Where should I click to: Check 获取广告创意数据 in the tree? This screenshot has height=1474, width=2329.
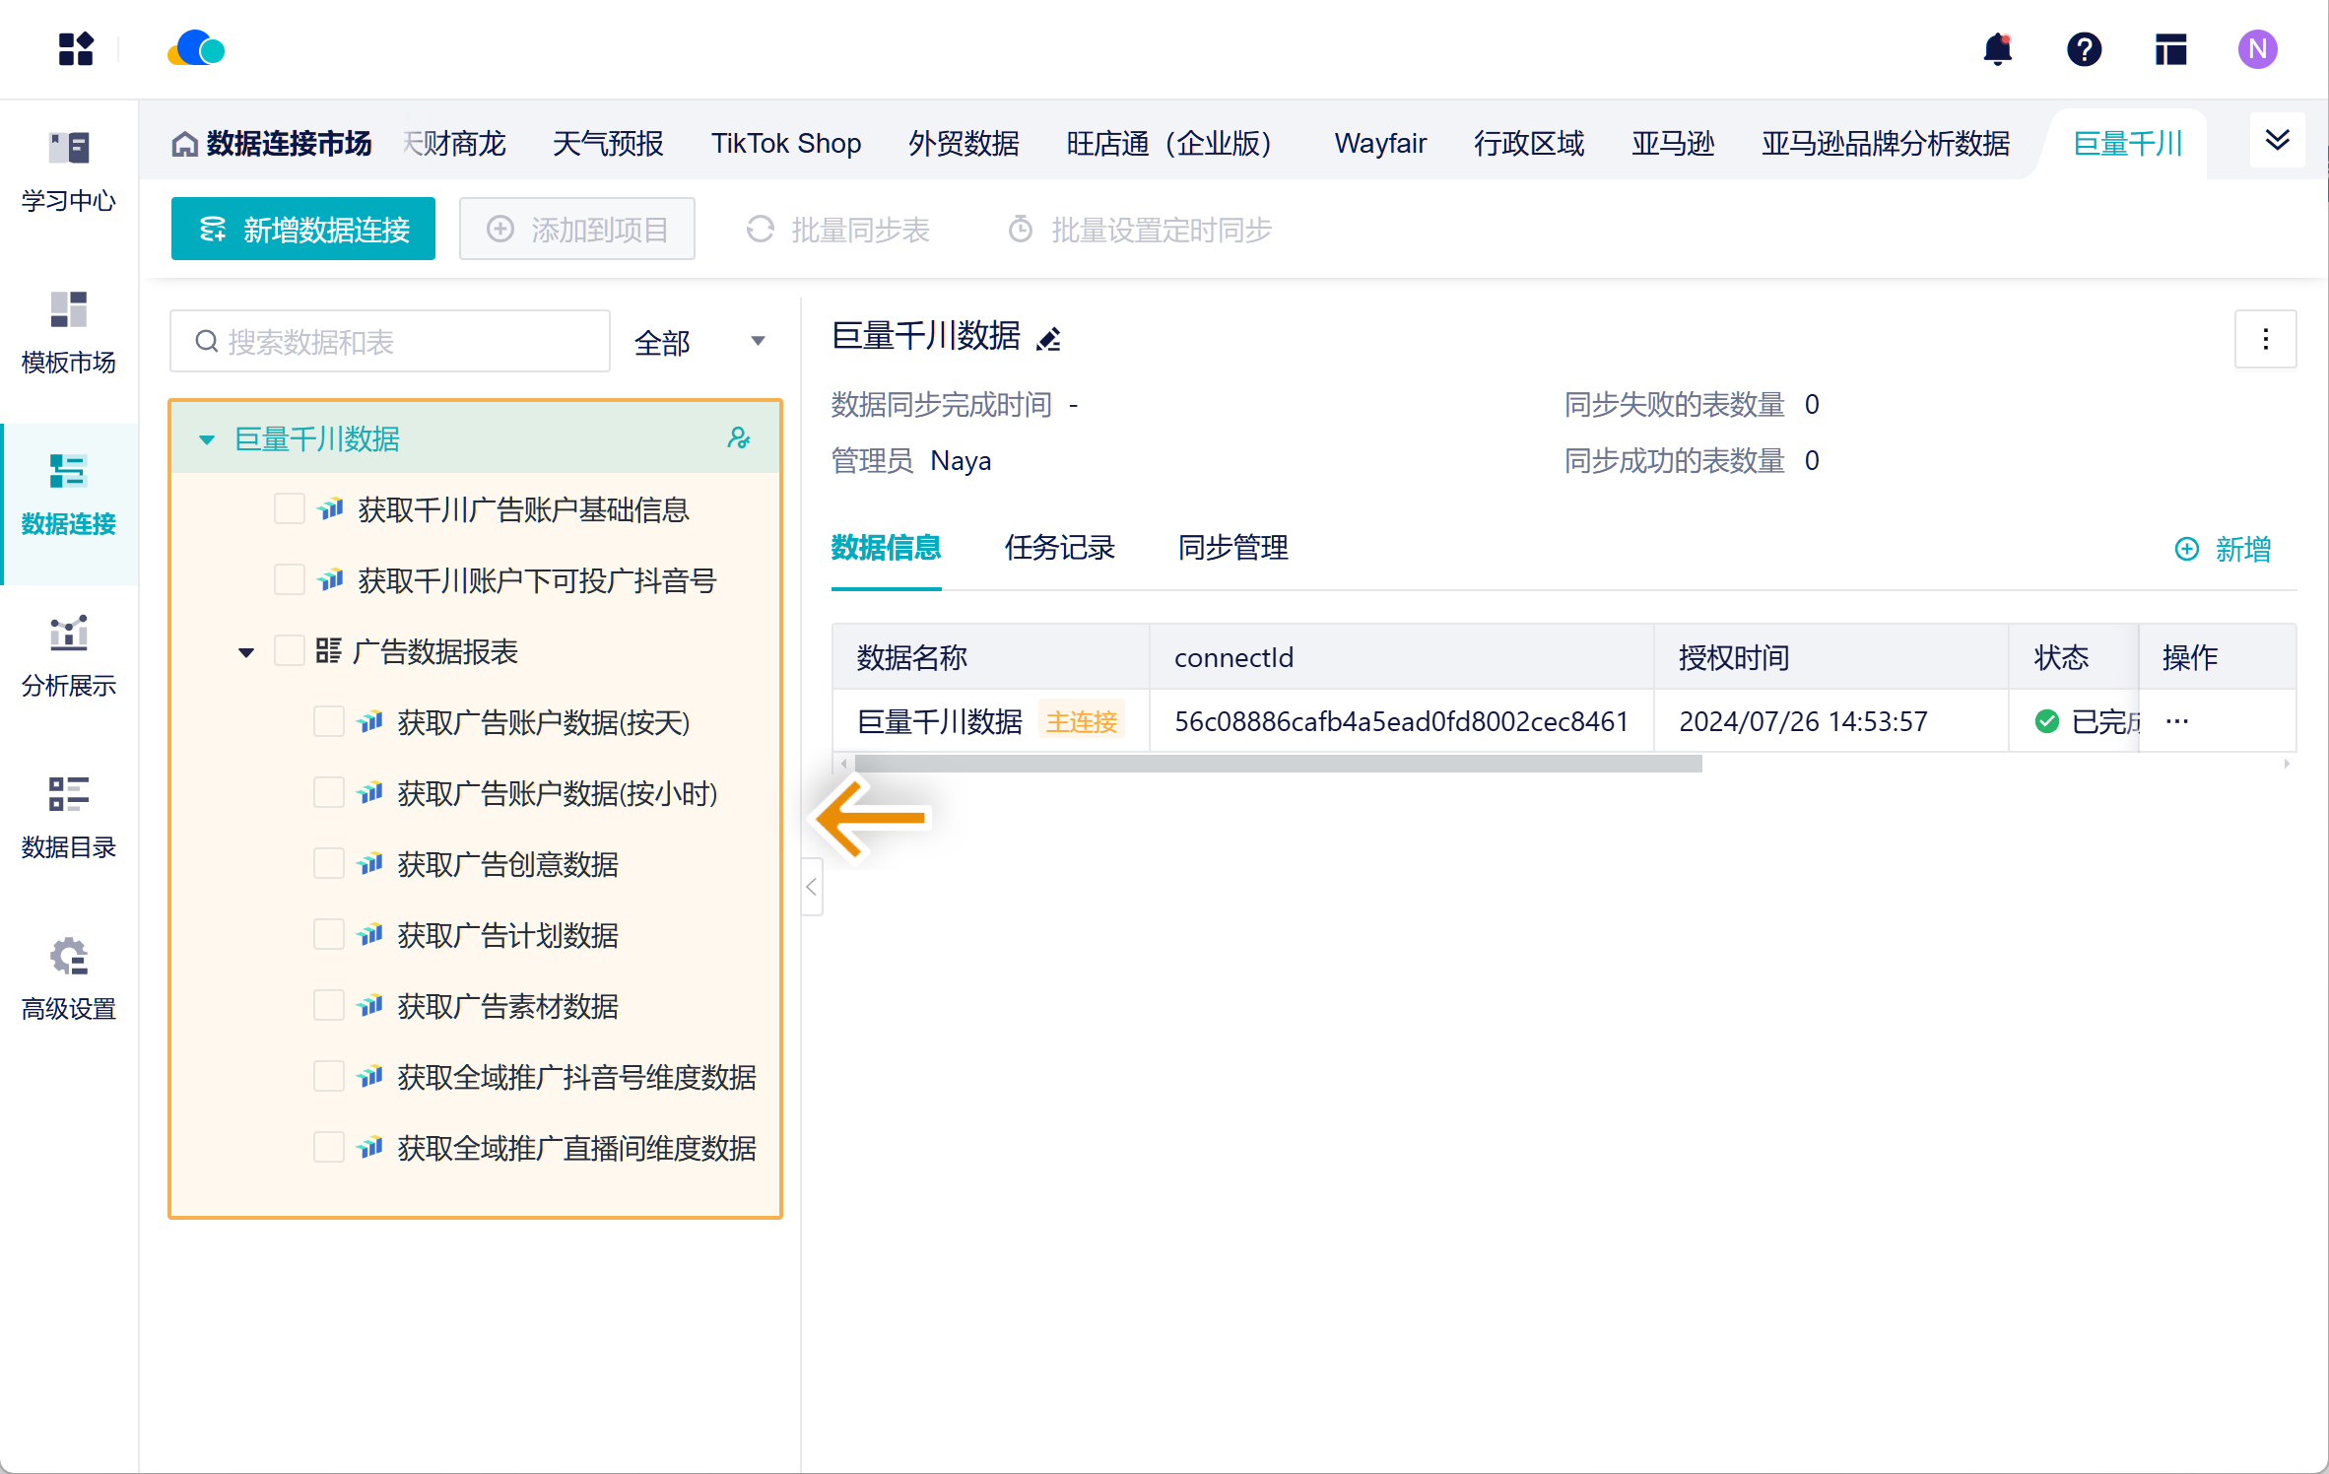click(x=329, y=863)
